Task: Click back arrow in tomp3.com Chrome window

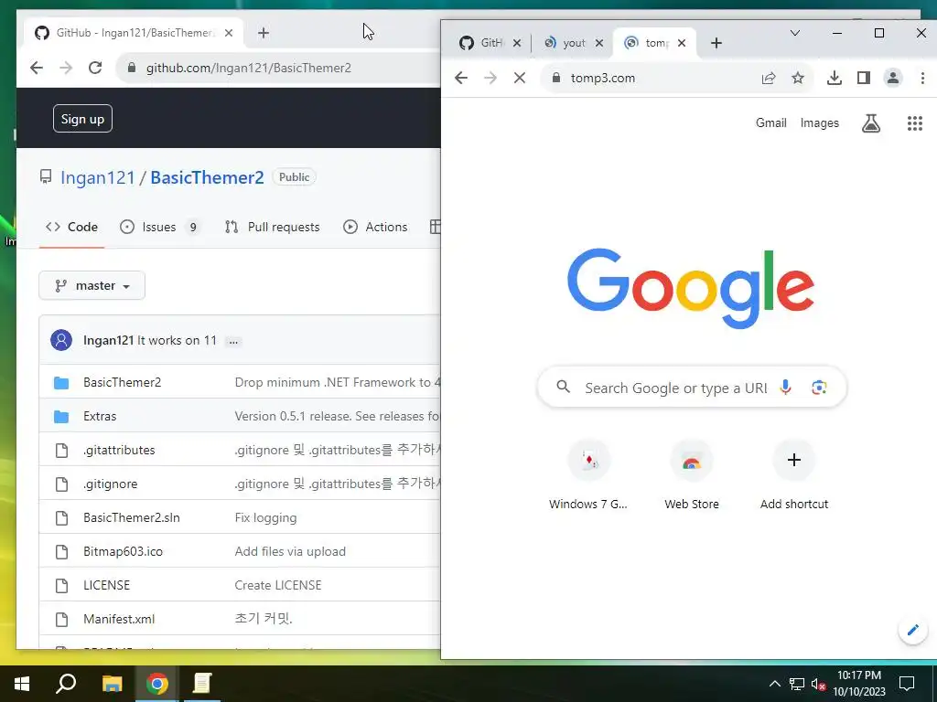Action: pos(461,78)
